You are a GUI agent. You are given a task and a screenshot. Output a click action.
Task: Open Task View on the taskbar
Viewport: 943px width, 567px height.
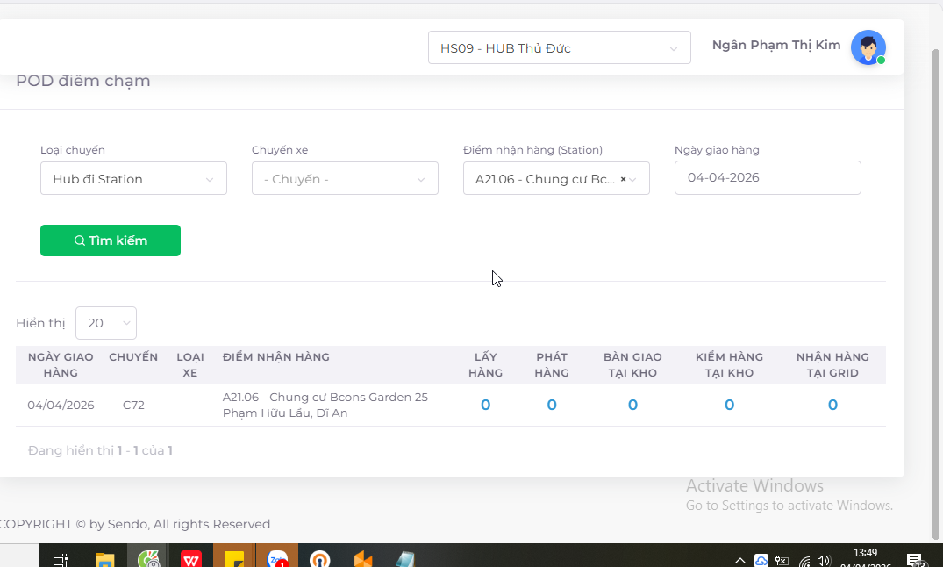(x=61, y=560)
